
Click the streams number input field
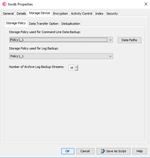click(72, 68)
